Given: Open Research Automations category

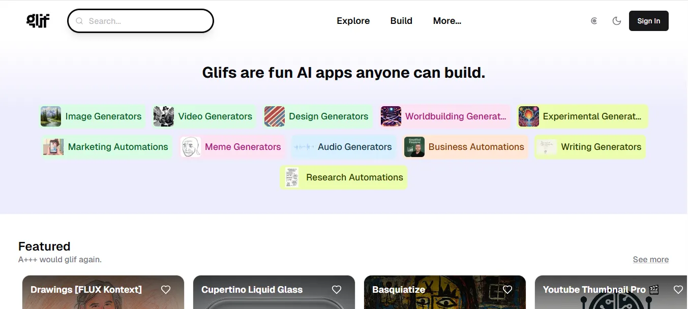Looking at the screenshot, I should (x=344, y=177).
